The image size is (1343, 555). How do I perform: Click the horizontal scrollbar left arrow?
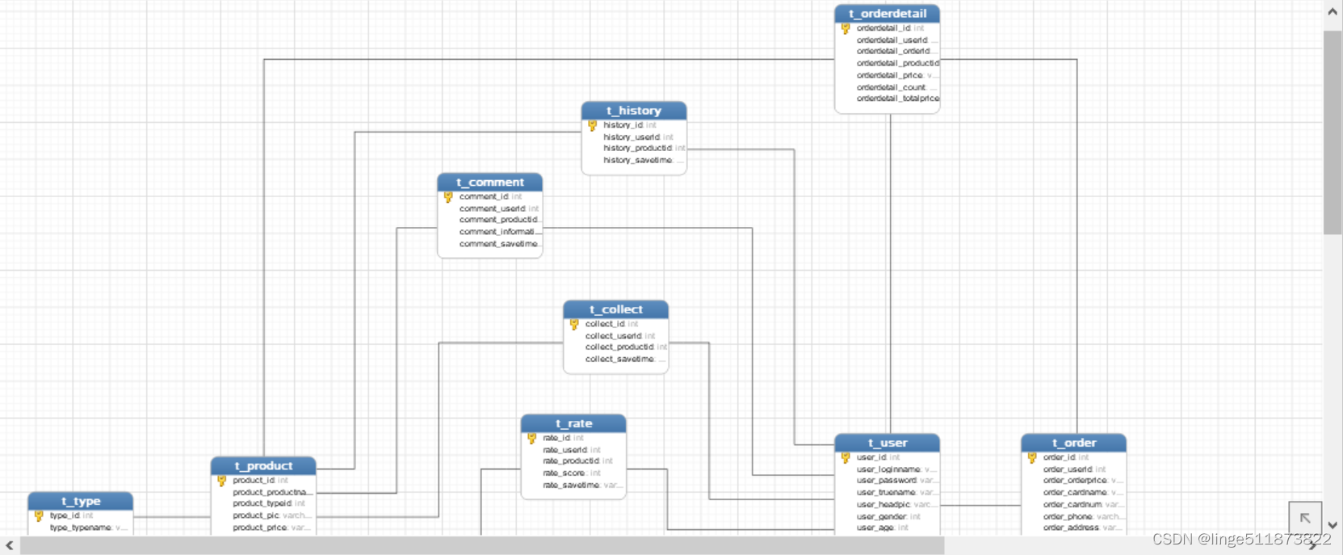click(x=10, y=546)
